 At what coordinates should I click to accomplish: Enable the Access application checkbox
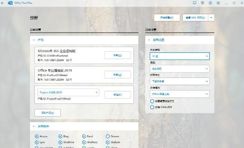point(37,136)
